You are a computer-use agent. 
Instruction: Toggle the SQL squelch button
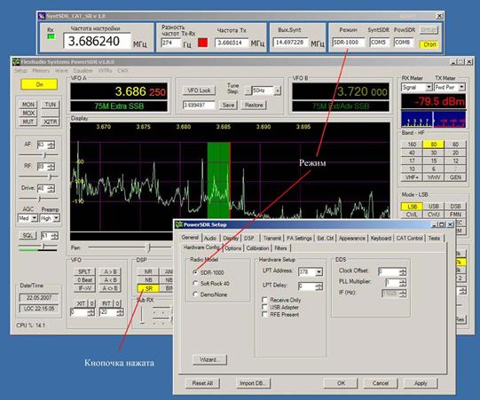click(x=28, y=235)
